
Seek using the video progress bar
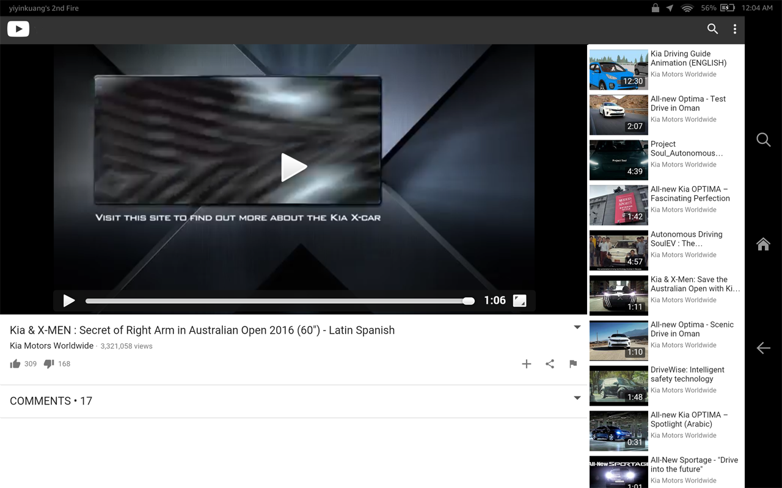click(278, 300)
